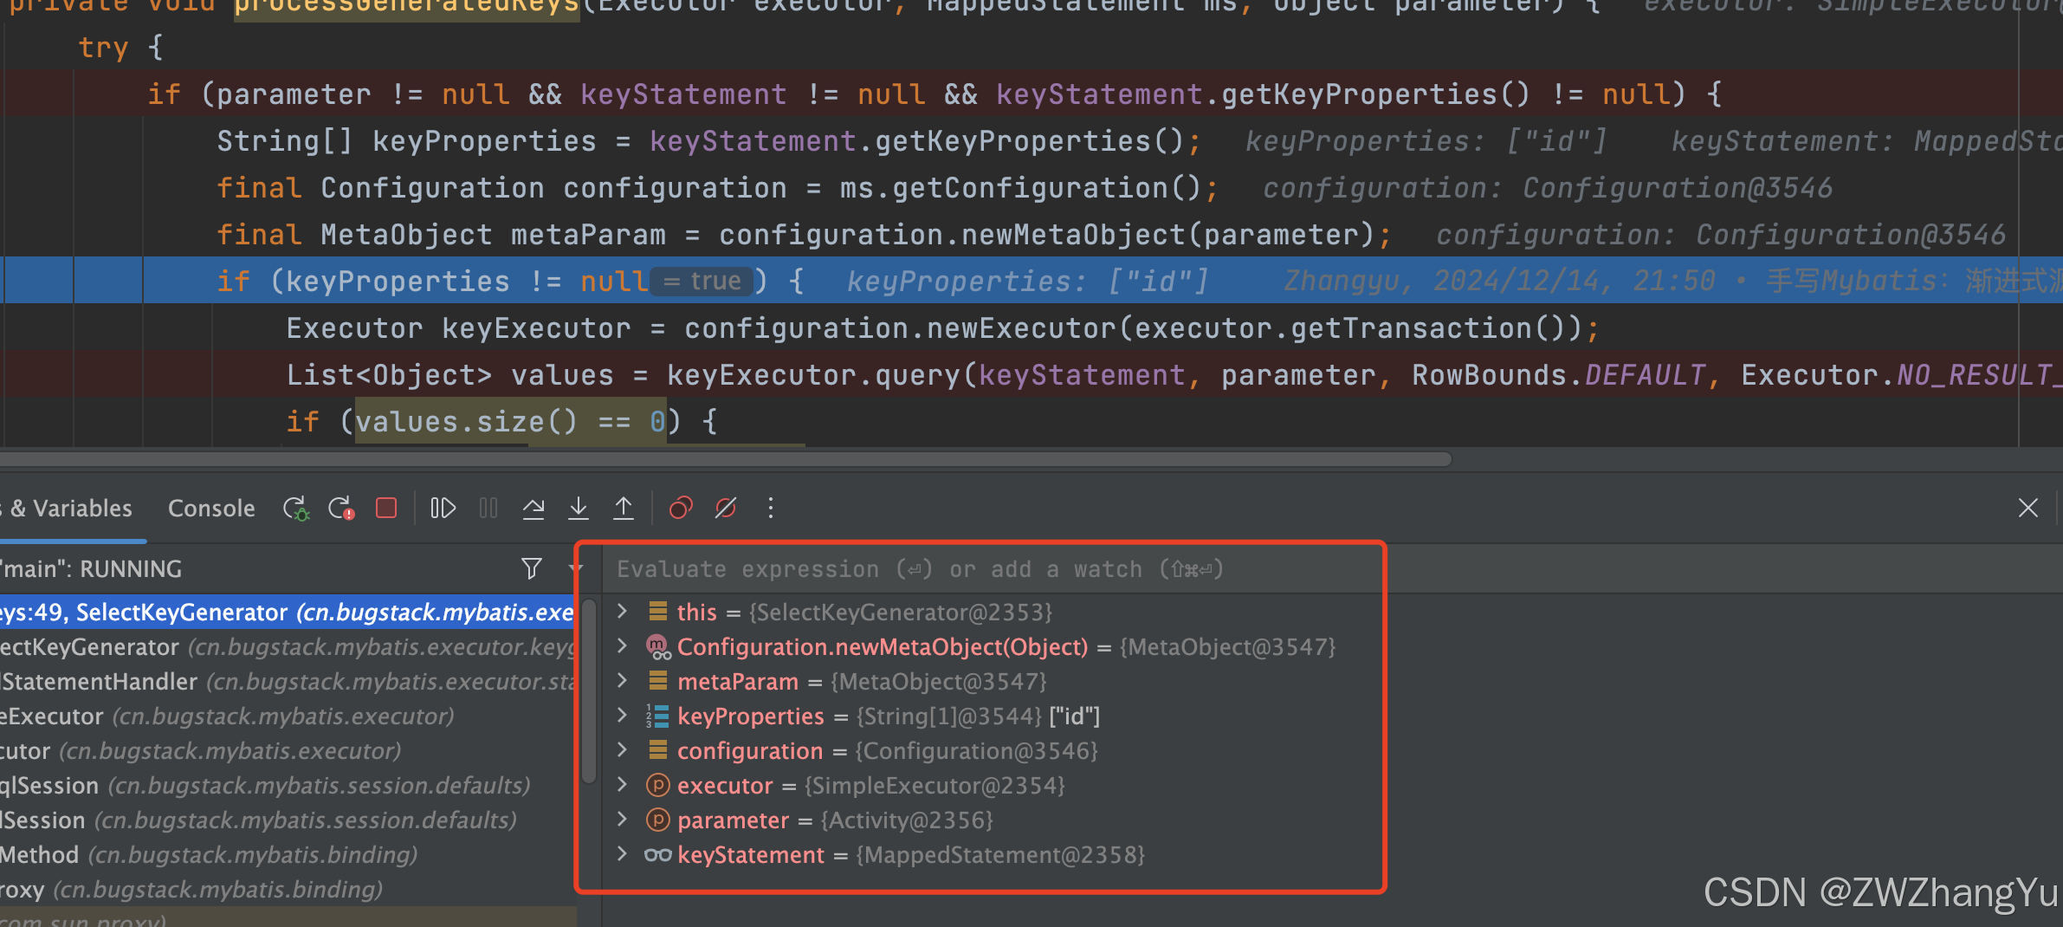Toggle Mute Breakpoints

pyautogui.click(x=726, y=508)
